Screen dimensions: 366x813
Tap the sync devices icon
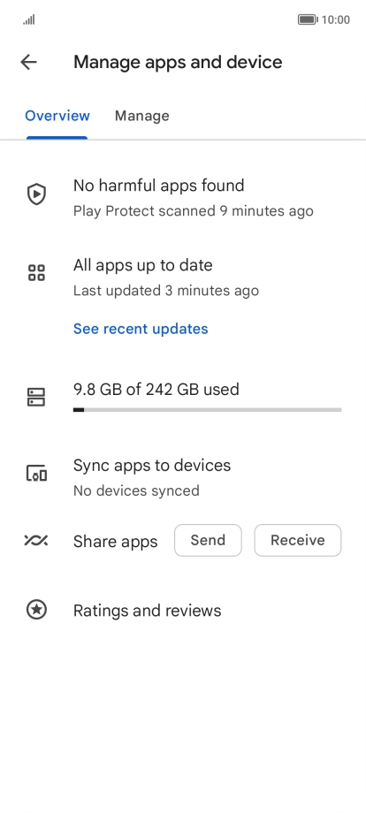coord(36,473)
